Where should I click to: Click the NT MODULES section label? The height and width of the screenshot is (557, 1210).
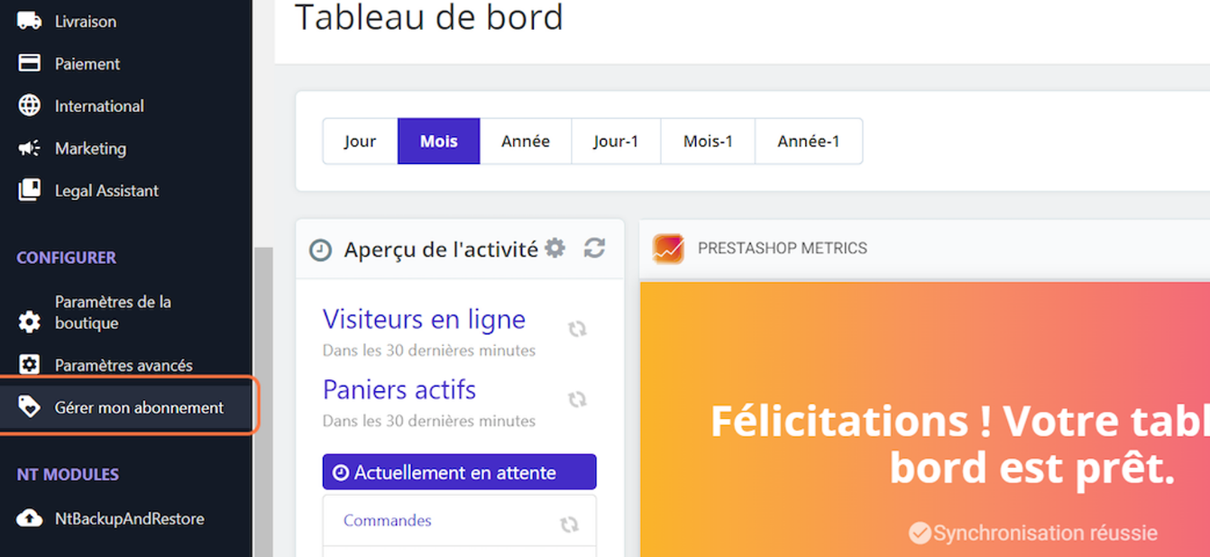[x=68, y=474]
